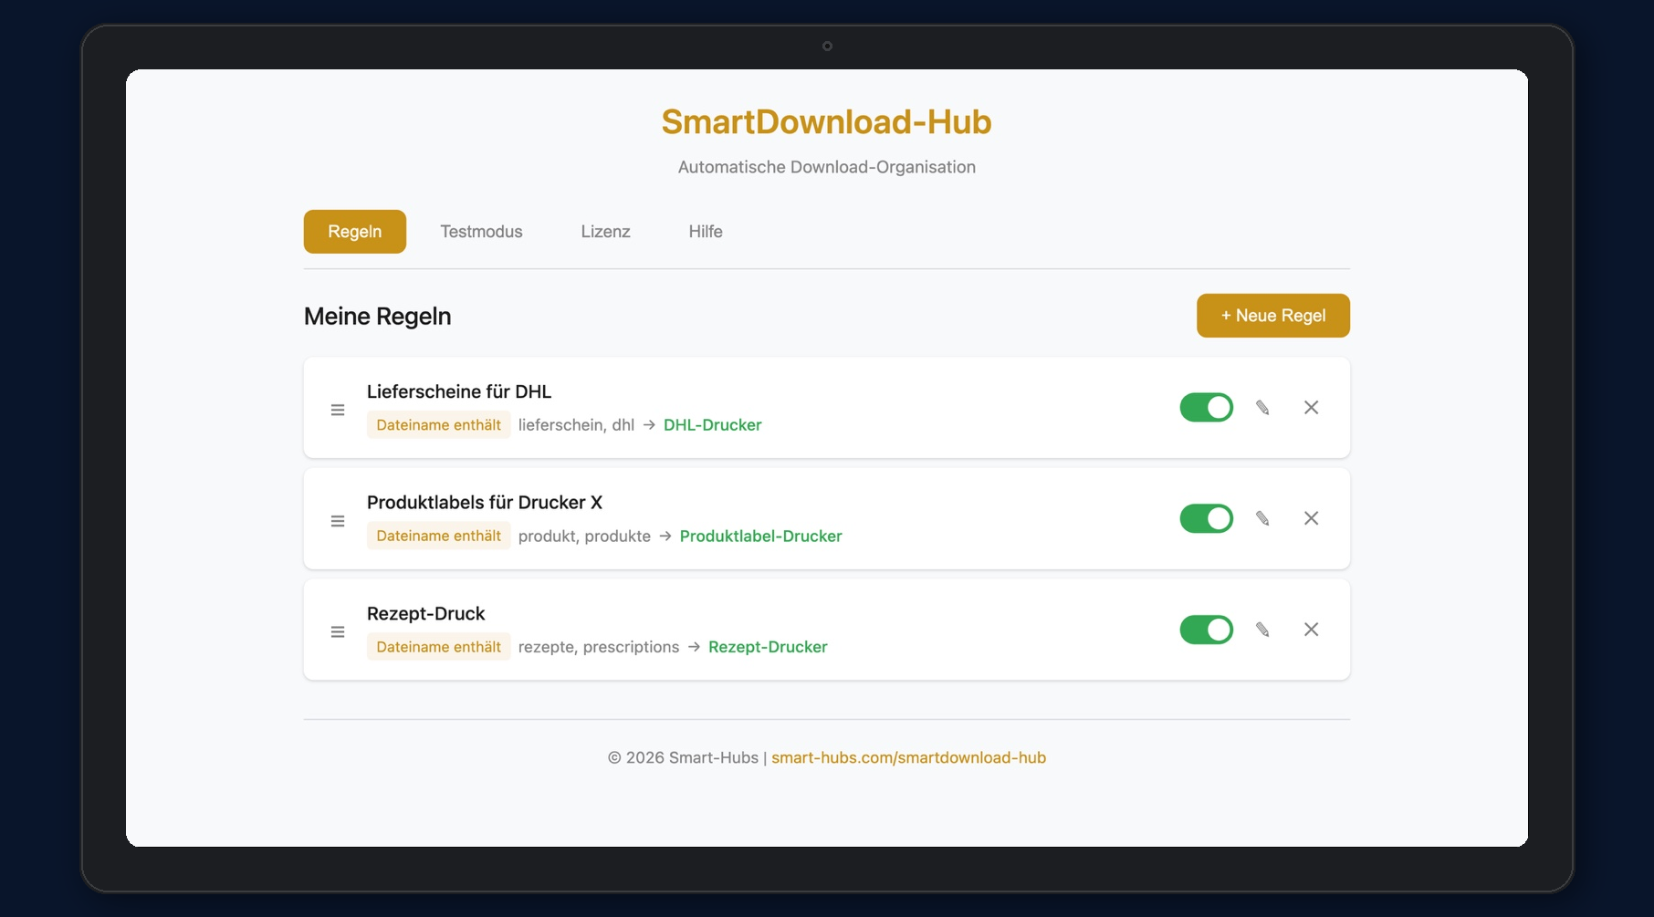Click the Dateiname enthält badge on Rezept-Druck
1654x917 pixels.
pyautogui.click(x=438, y=647)
